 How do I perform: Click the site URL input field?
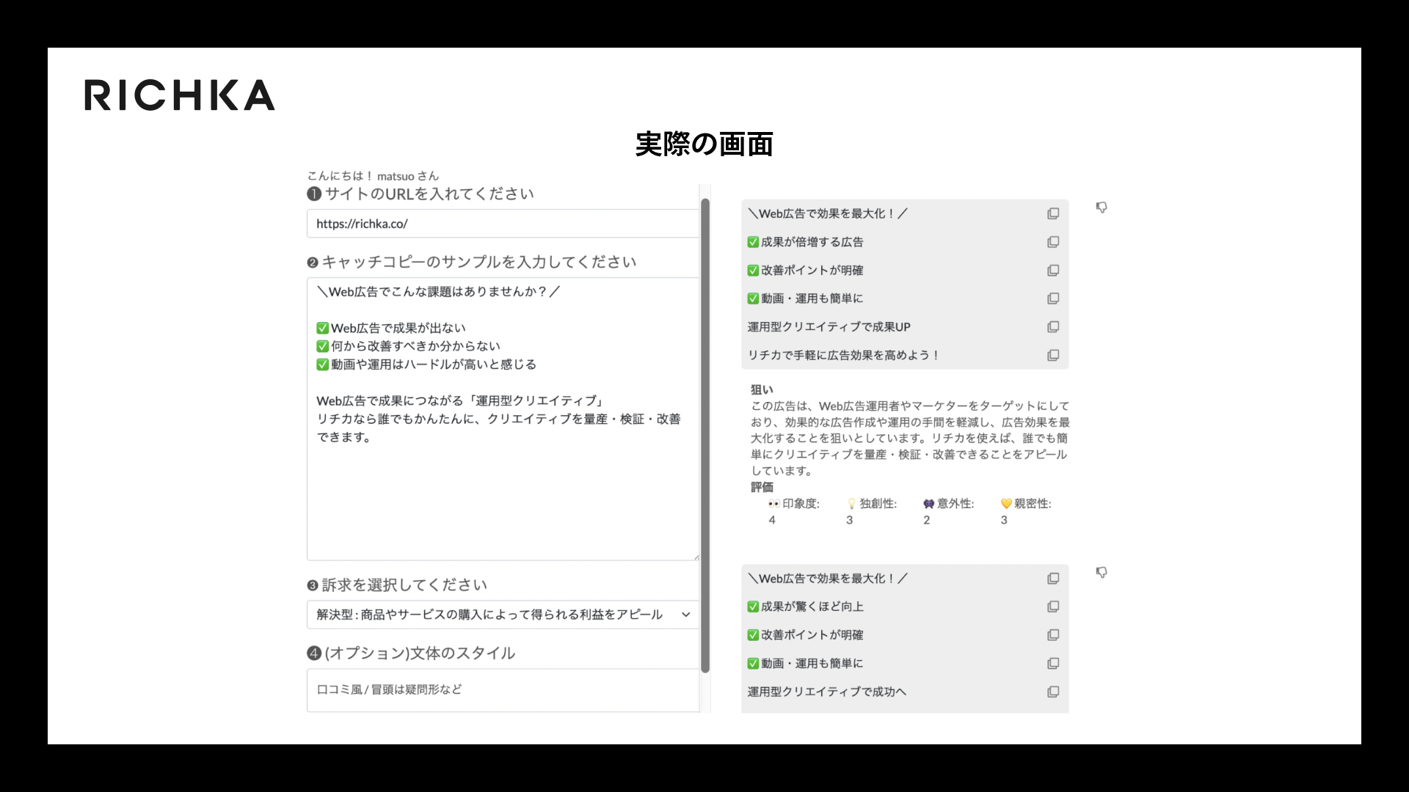[502, 224]
